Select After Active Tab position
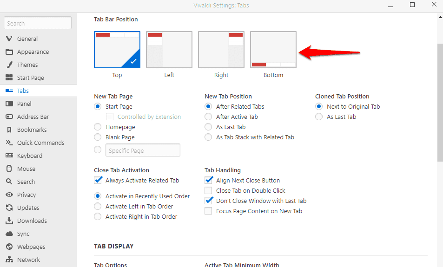Screen dimensions: 443x267 [x=208, y=117]
